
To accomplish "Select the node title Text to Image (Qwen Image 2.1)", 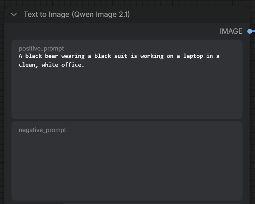I will coord(77,15).
